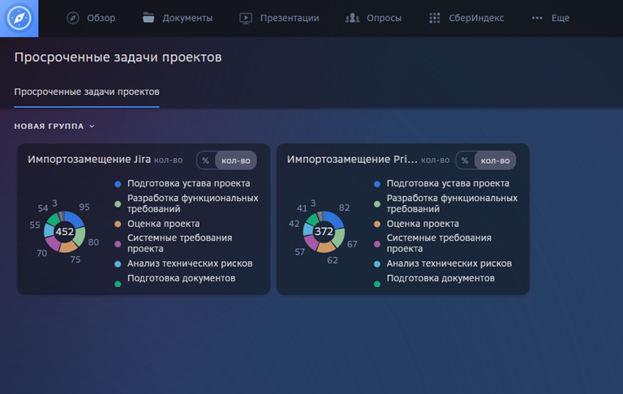Toggle Подготовка документов in Jira legend

[181, 278]
